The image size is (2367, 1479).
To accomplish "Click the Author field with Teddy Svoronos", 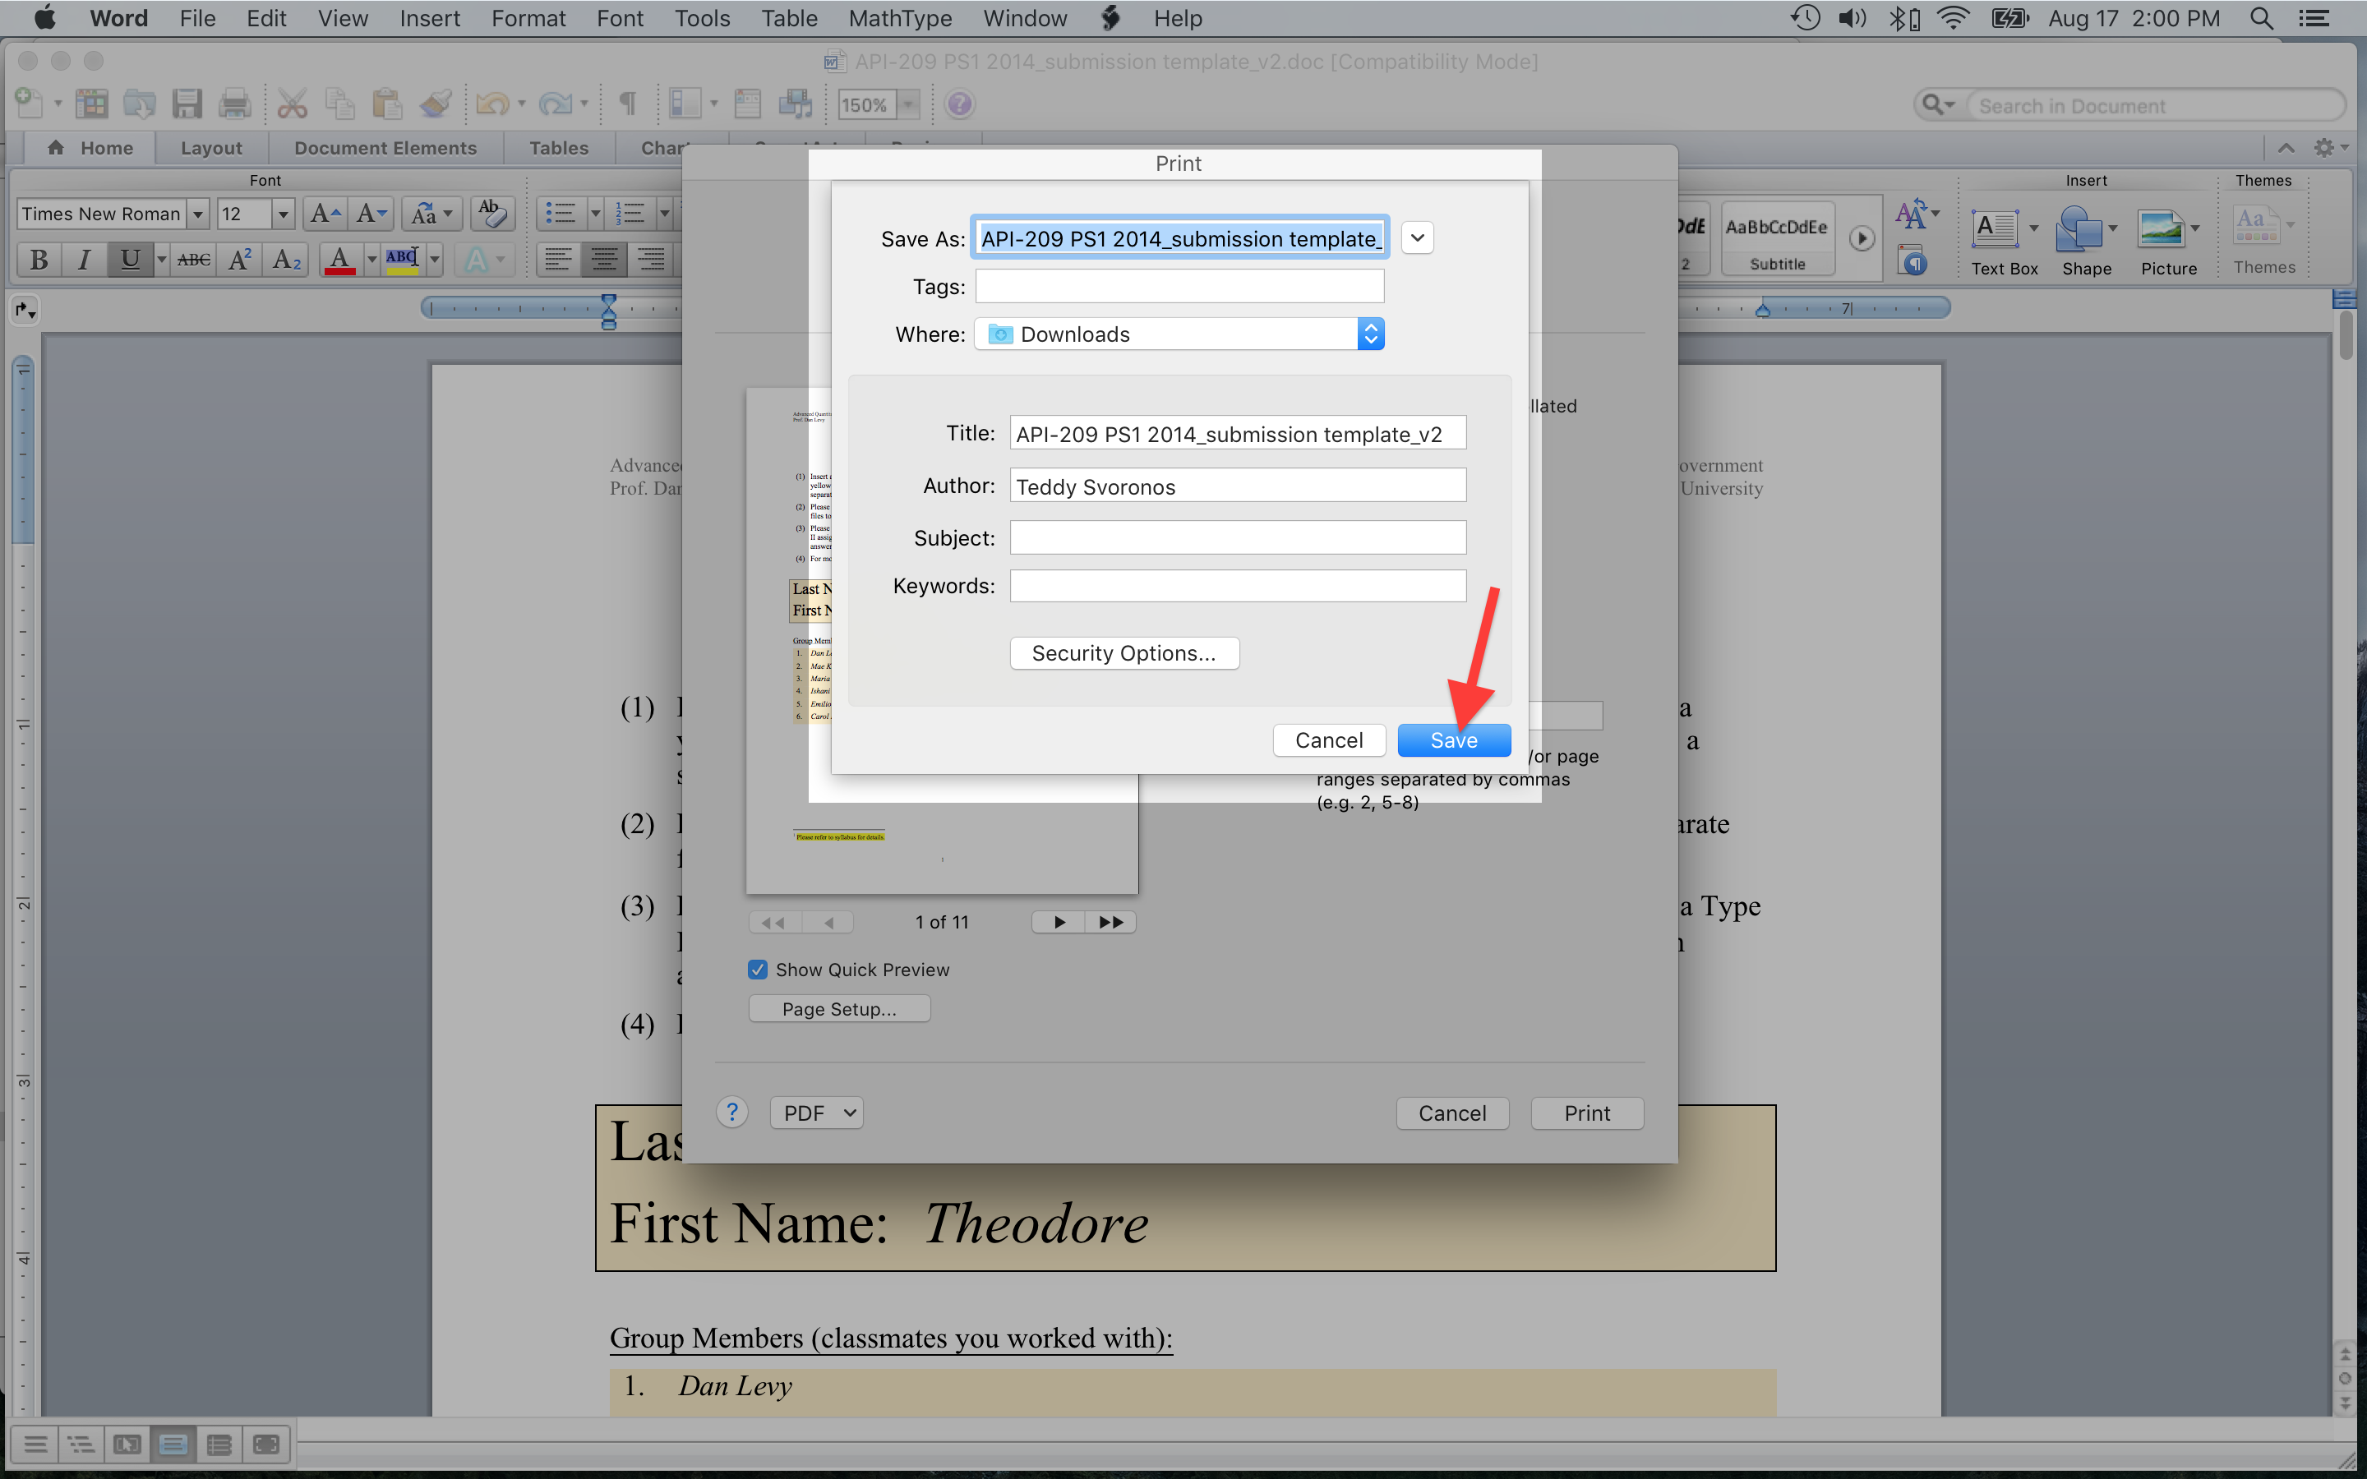I will click(1237, 486).
